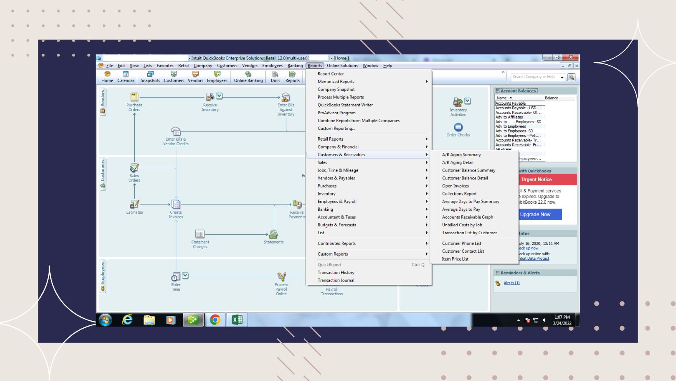Viewport: 676px width, 381px height.
Task: Expand Receive Inventory dropdown arrow
Action: 219,96
